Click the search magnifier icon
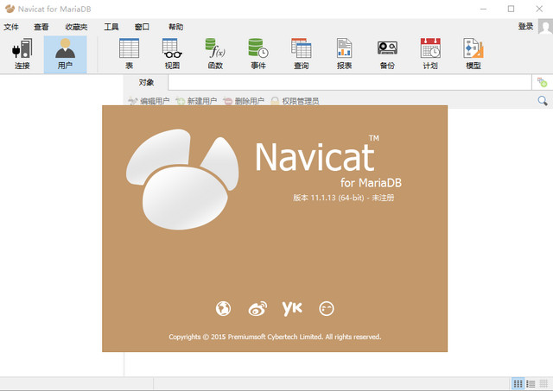553x391 pixels. (543, 101)
